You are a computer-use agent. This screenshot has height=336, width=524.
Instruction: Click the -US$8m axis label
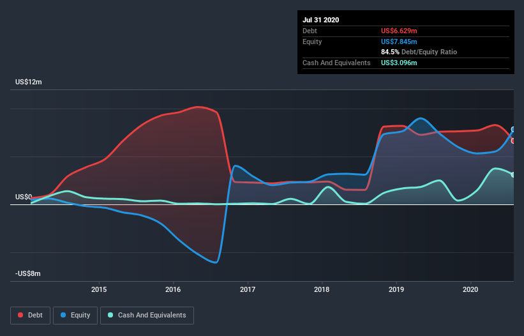(27, 273)
